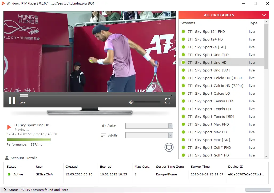Click the AirPlay cast icon

(x=169, y=147)
